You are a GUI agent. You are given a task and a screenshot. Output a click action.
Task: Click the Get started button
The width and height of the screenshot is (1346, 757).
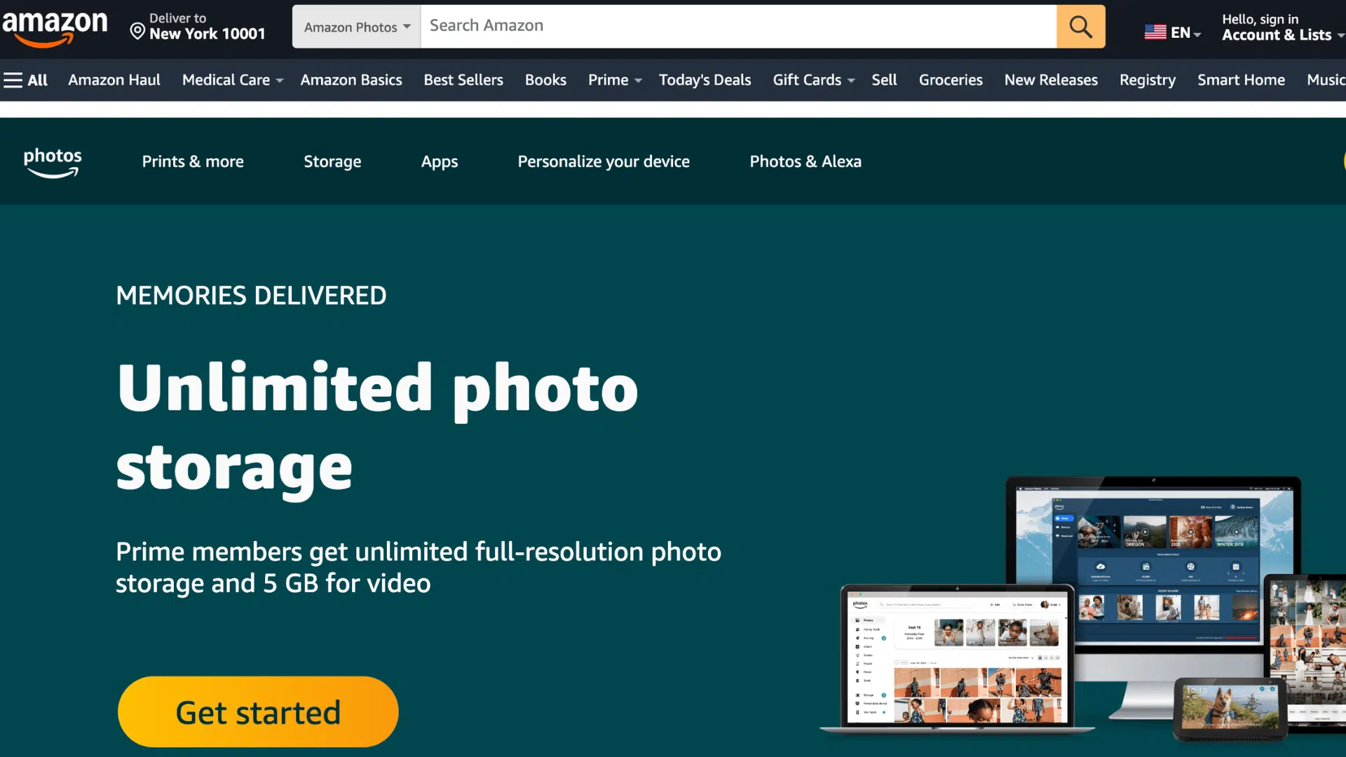click(x=258, y=712)
